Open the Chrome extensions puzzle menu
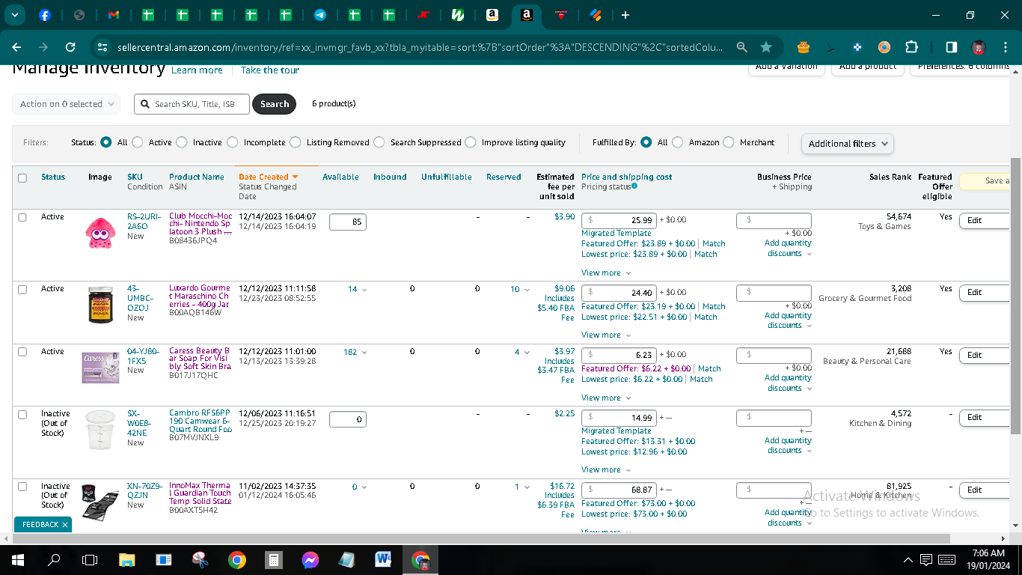1022x575 pixels. coord(911,47)
